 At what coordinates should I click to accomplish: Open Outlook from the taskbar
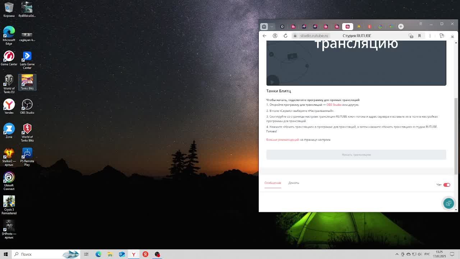pyautogui.click(x=122, y=254)
